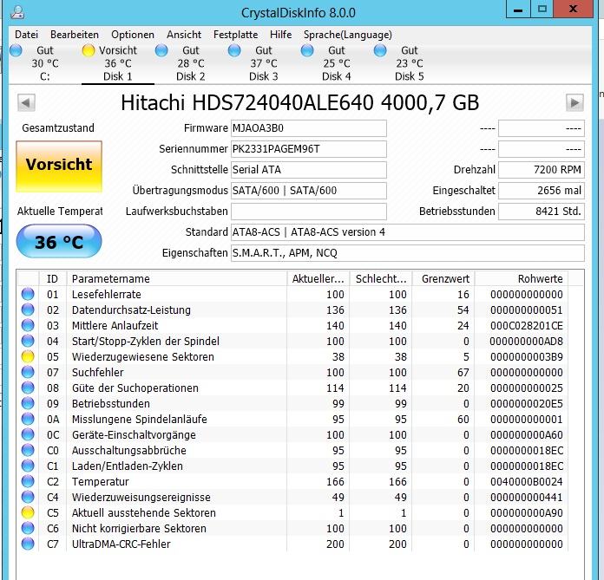Click status circle of Güte der Suchoperationen
The height and width of the screenshot is (580, 604).
[x=28, y=388]
